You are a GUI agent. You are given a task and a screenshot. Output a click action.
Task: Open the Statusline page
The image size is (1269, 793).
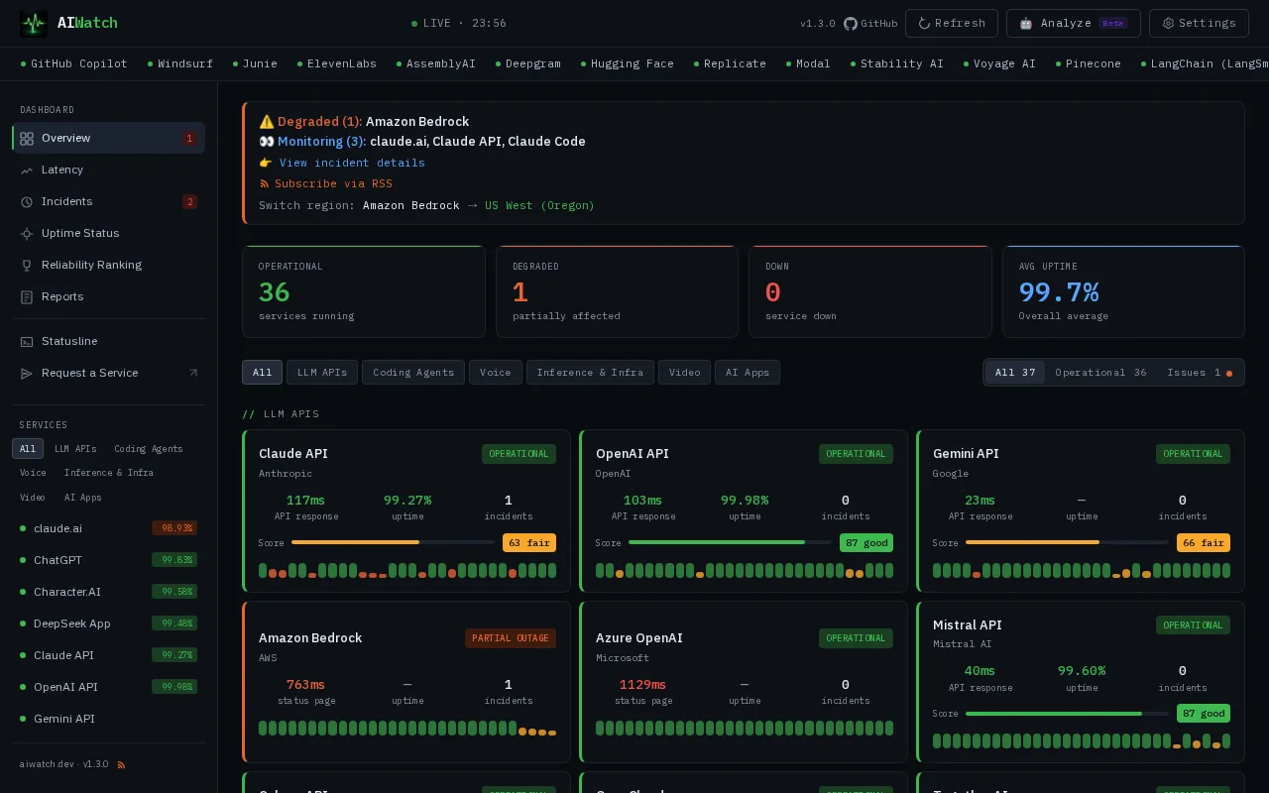109,341
